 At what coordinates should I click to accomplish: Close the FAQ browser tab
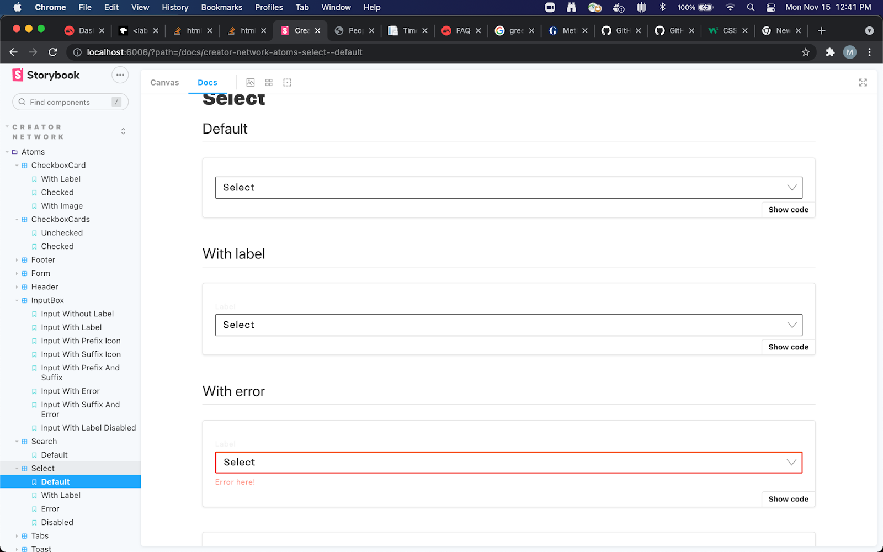478,31
